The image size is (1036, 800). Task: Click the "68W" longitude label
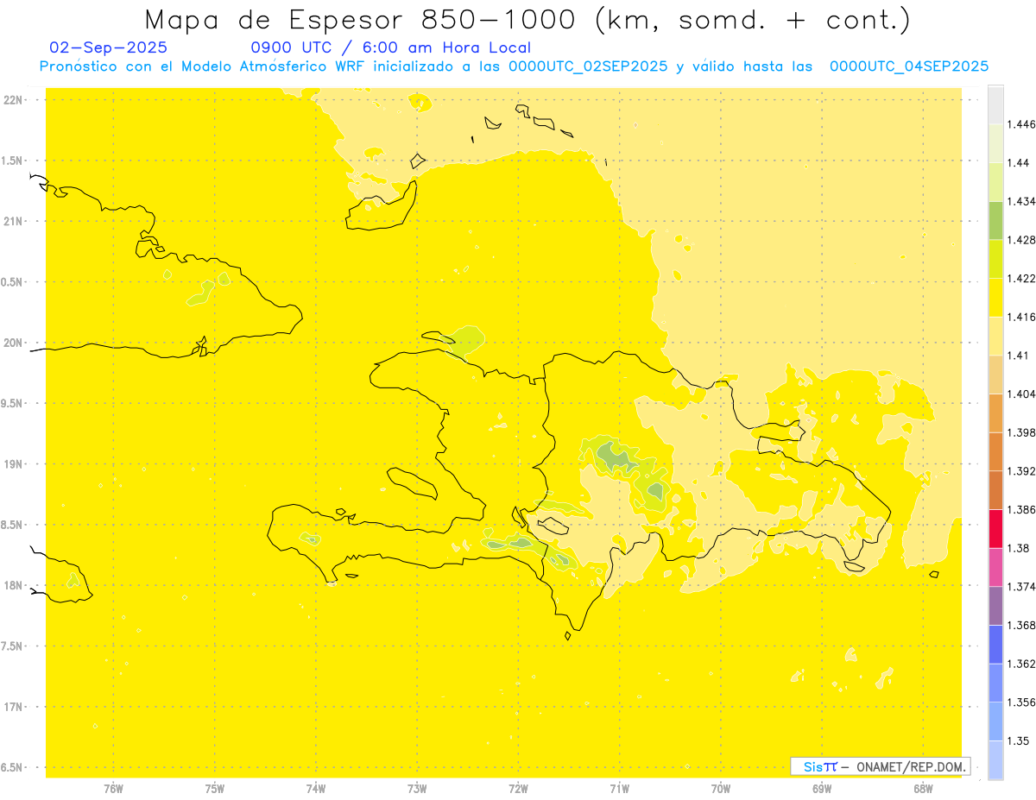[923, 789]
